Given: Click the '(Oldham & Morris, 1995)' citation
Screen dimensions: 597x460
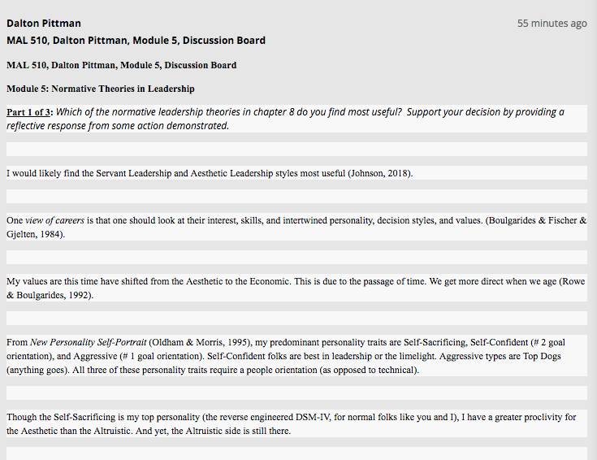Looking at the screenshot, I should coord(200,342).
